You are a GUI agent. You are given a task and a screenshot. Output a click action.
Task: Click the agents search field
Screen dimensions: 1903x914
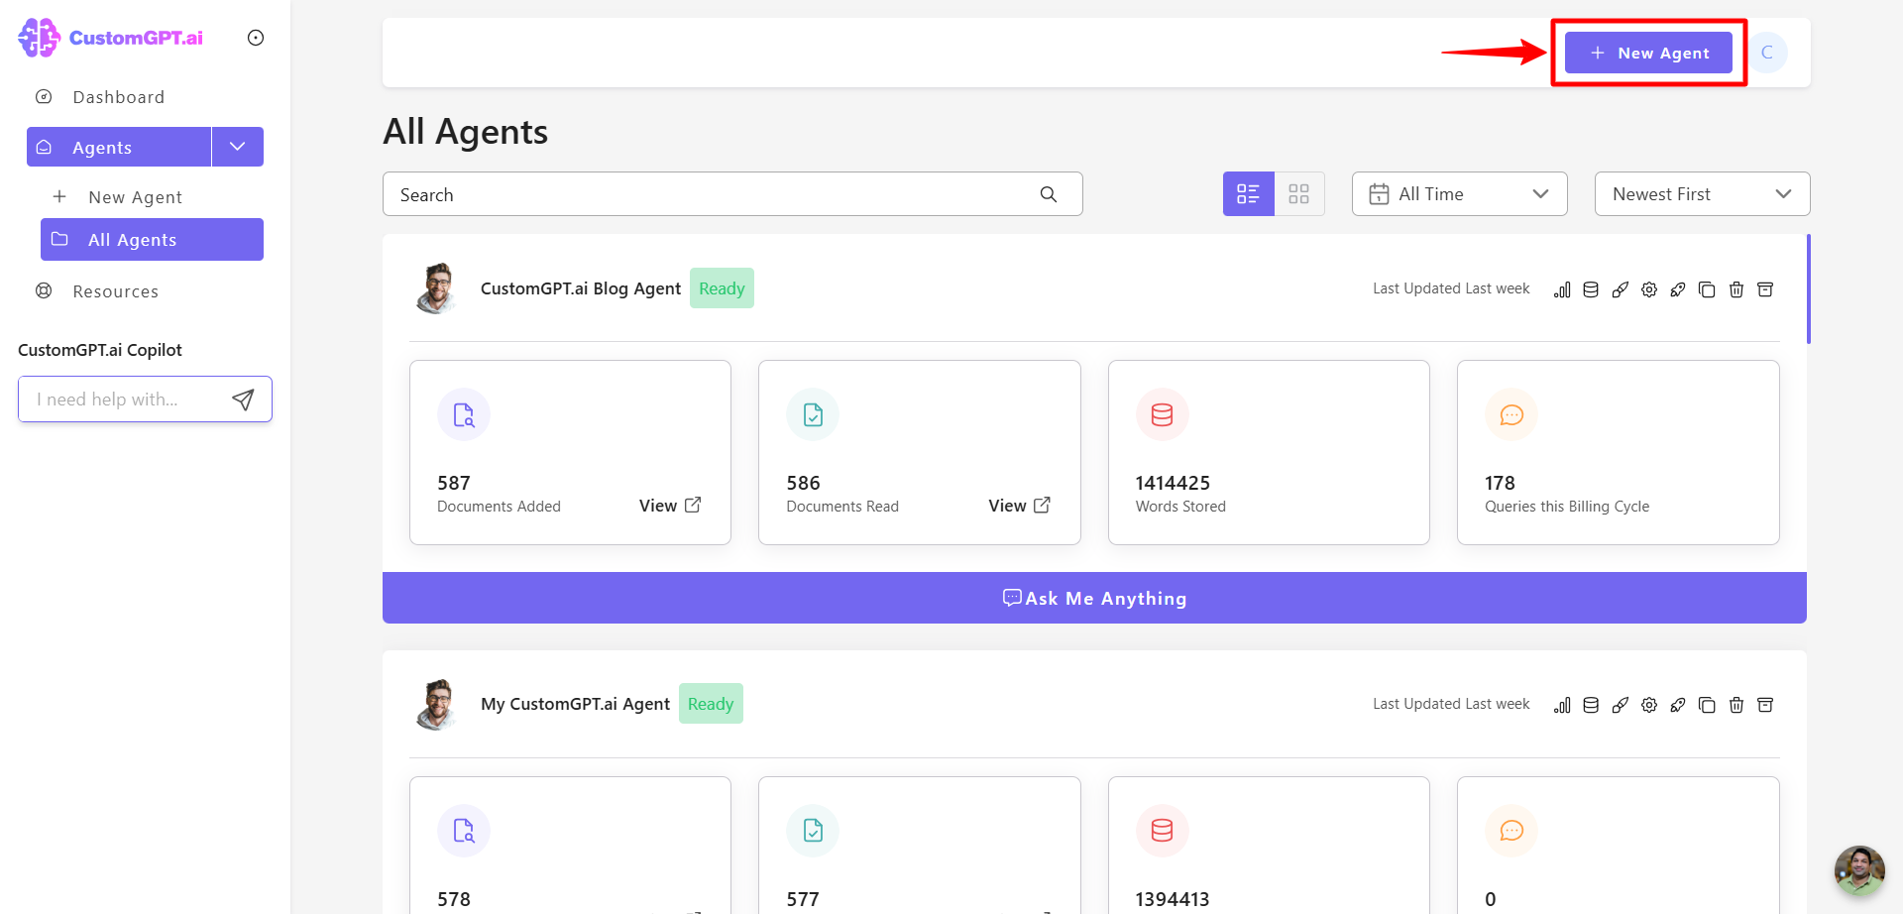[x=732, y=194]
